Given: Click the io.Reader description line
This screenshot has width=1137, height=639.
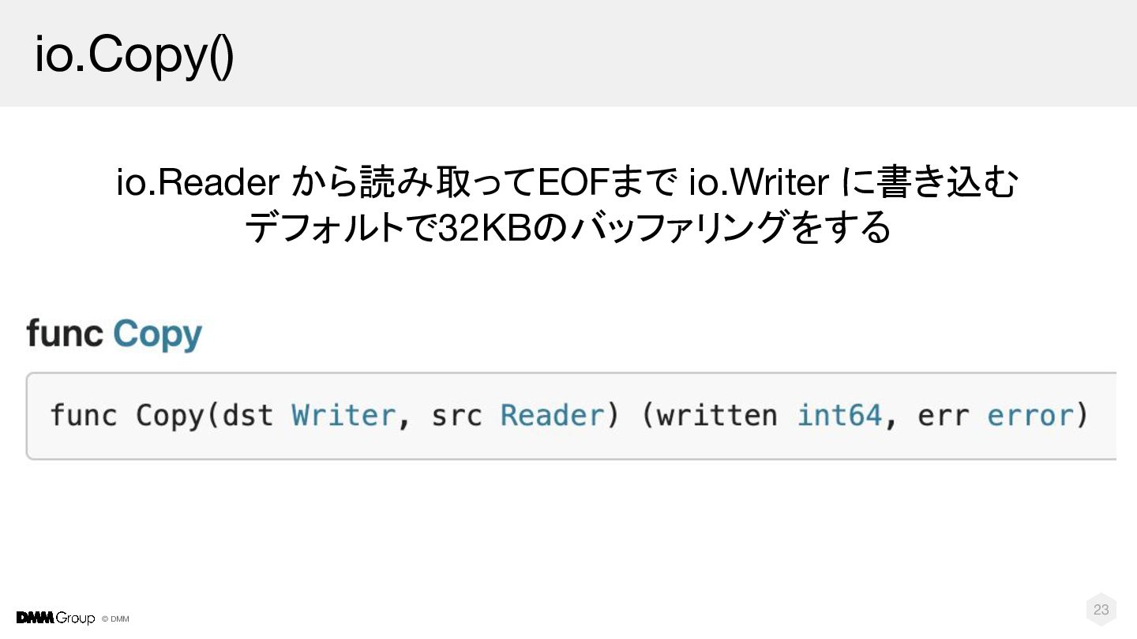Looking at the screenshot, I should click(567, 183).
